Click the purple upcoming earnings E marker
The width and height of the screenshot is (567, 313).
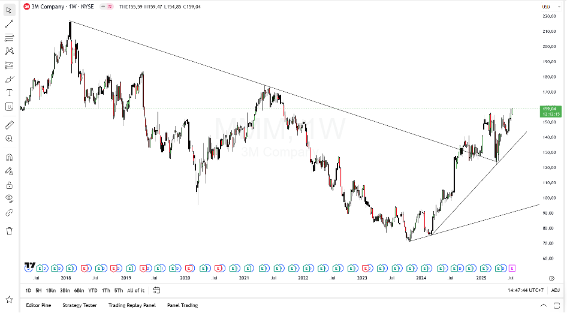512,268
